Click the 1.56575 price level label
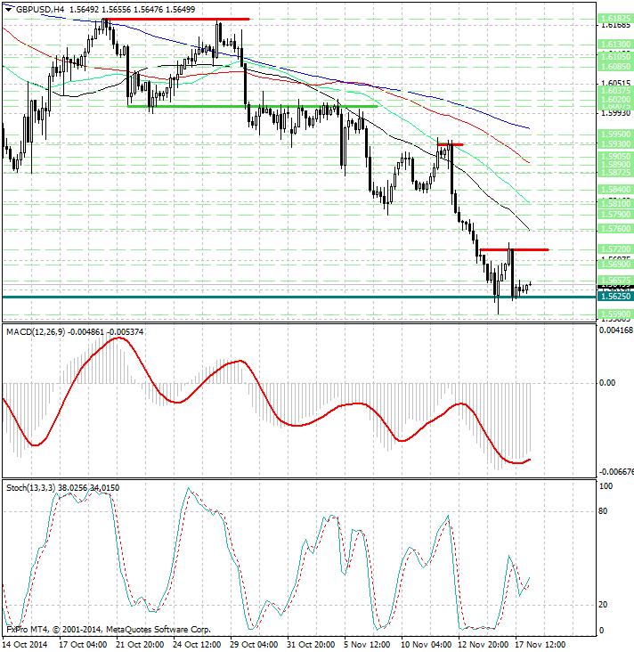The height and width of the screenshot is (652, 634). (x=615, y=280)
